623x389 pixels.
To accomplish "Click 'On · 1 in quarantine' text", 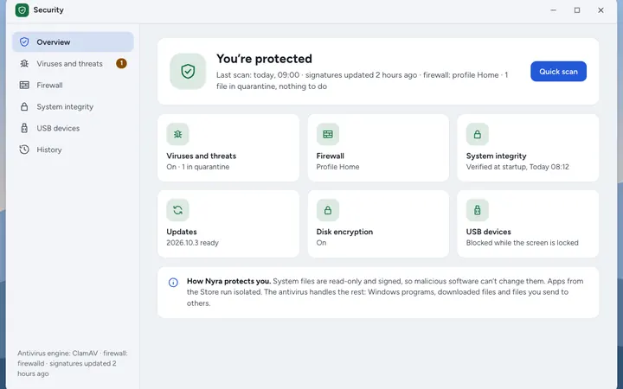I will [x=198, y=167].
